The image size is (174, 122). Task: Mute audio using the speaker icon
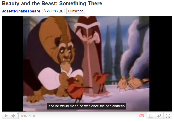coord(14,116)
